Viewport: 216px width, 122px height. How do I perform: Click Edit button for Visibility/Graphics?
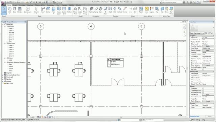tap(208, 46)
